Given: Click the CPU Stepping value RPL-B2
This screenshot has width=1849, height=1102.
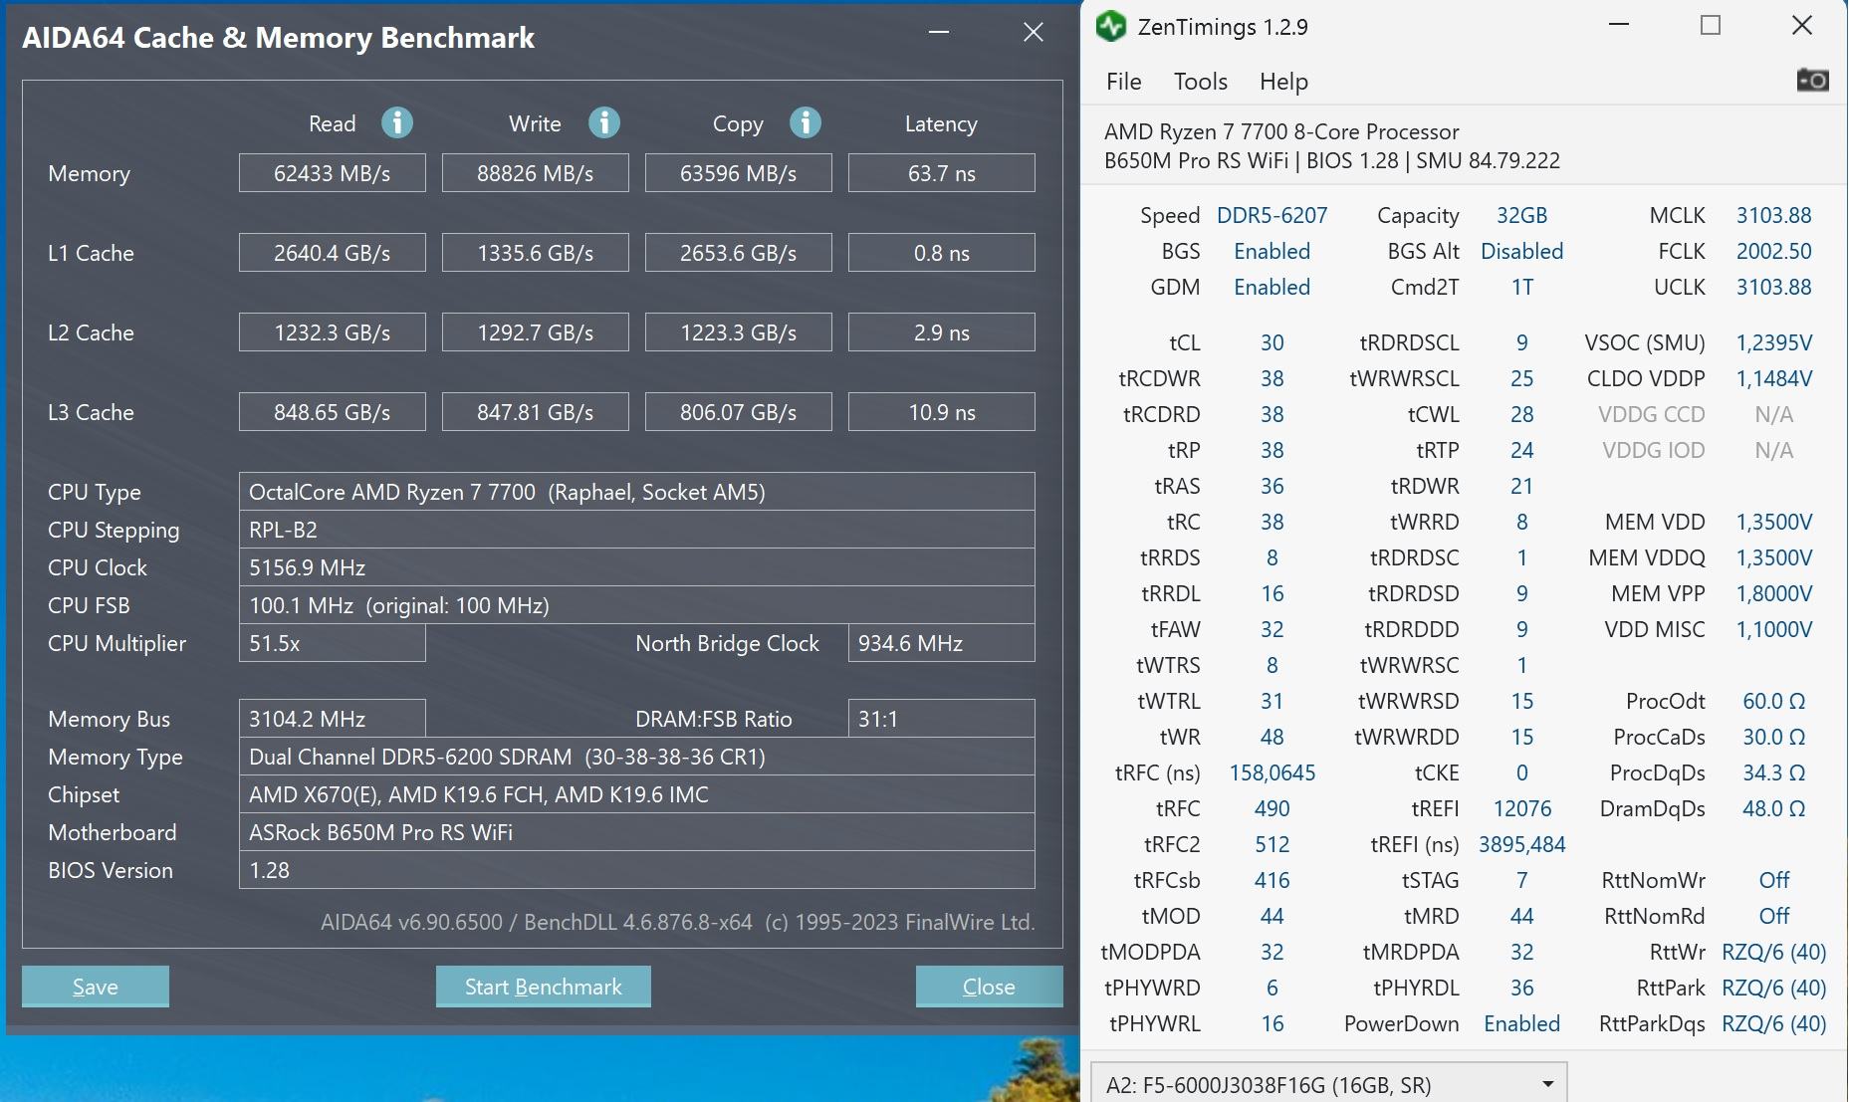Looking at the screenshot, I should 637,530.
